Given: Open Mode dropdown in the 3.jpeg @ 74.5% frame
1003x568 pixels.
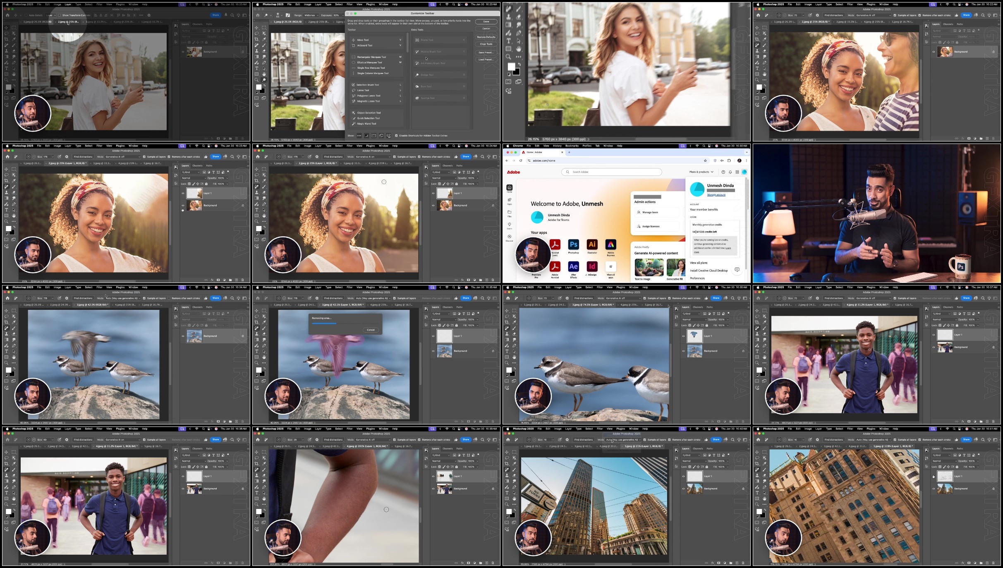Looking at the screenshot, I should (623, 298).
